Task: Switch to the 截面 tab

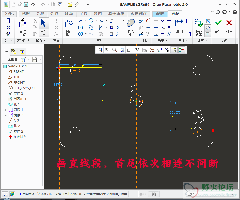Action: click(x=160, y=14)
